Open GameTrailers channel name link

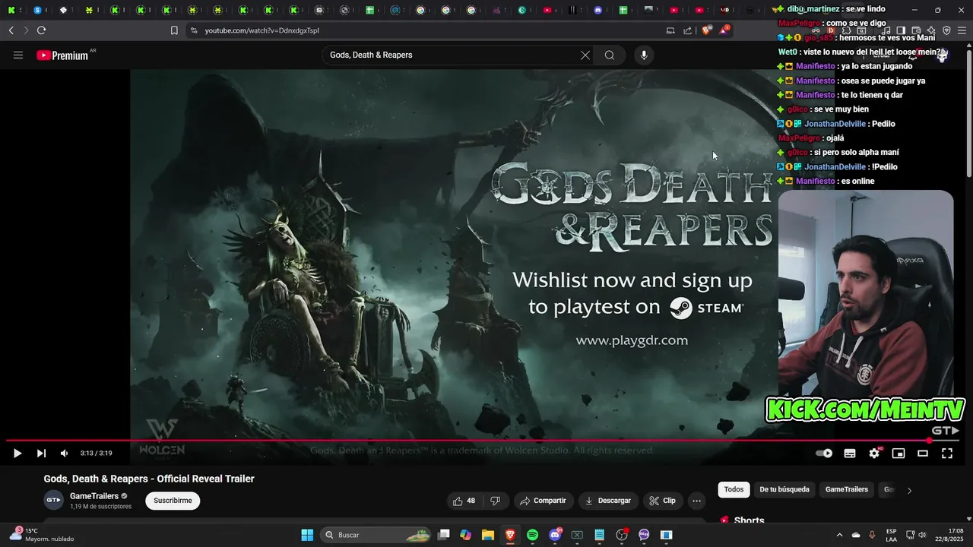(x=94, y=496)
